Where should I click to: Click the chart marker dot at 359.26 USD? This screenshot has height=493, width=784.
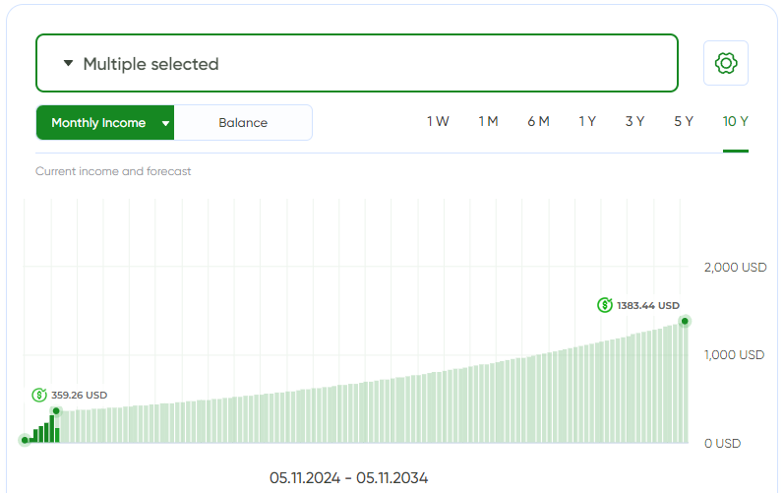click(56, 411)
